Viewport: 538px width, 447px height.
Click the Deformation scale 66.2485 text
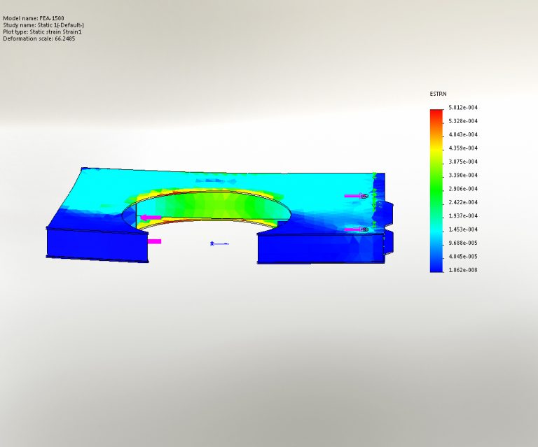pos(39,38)
